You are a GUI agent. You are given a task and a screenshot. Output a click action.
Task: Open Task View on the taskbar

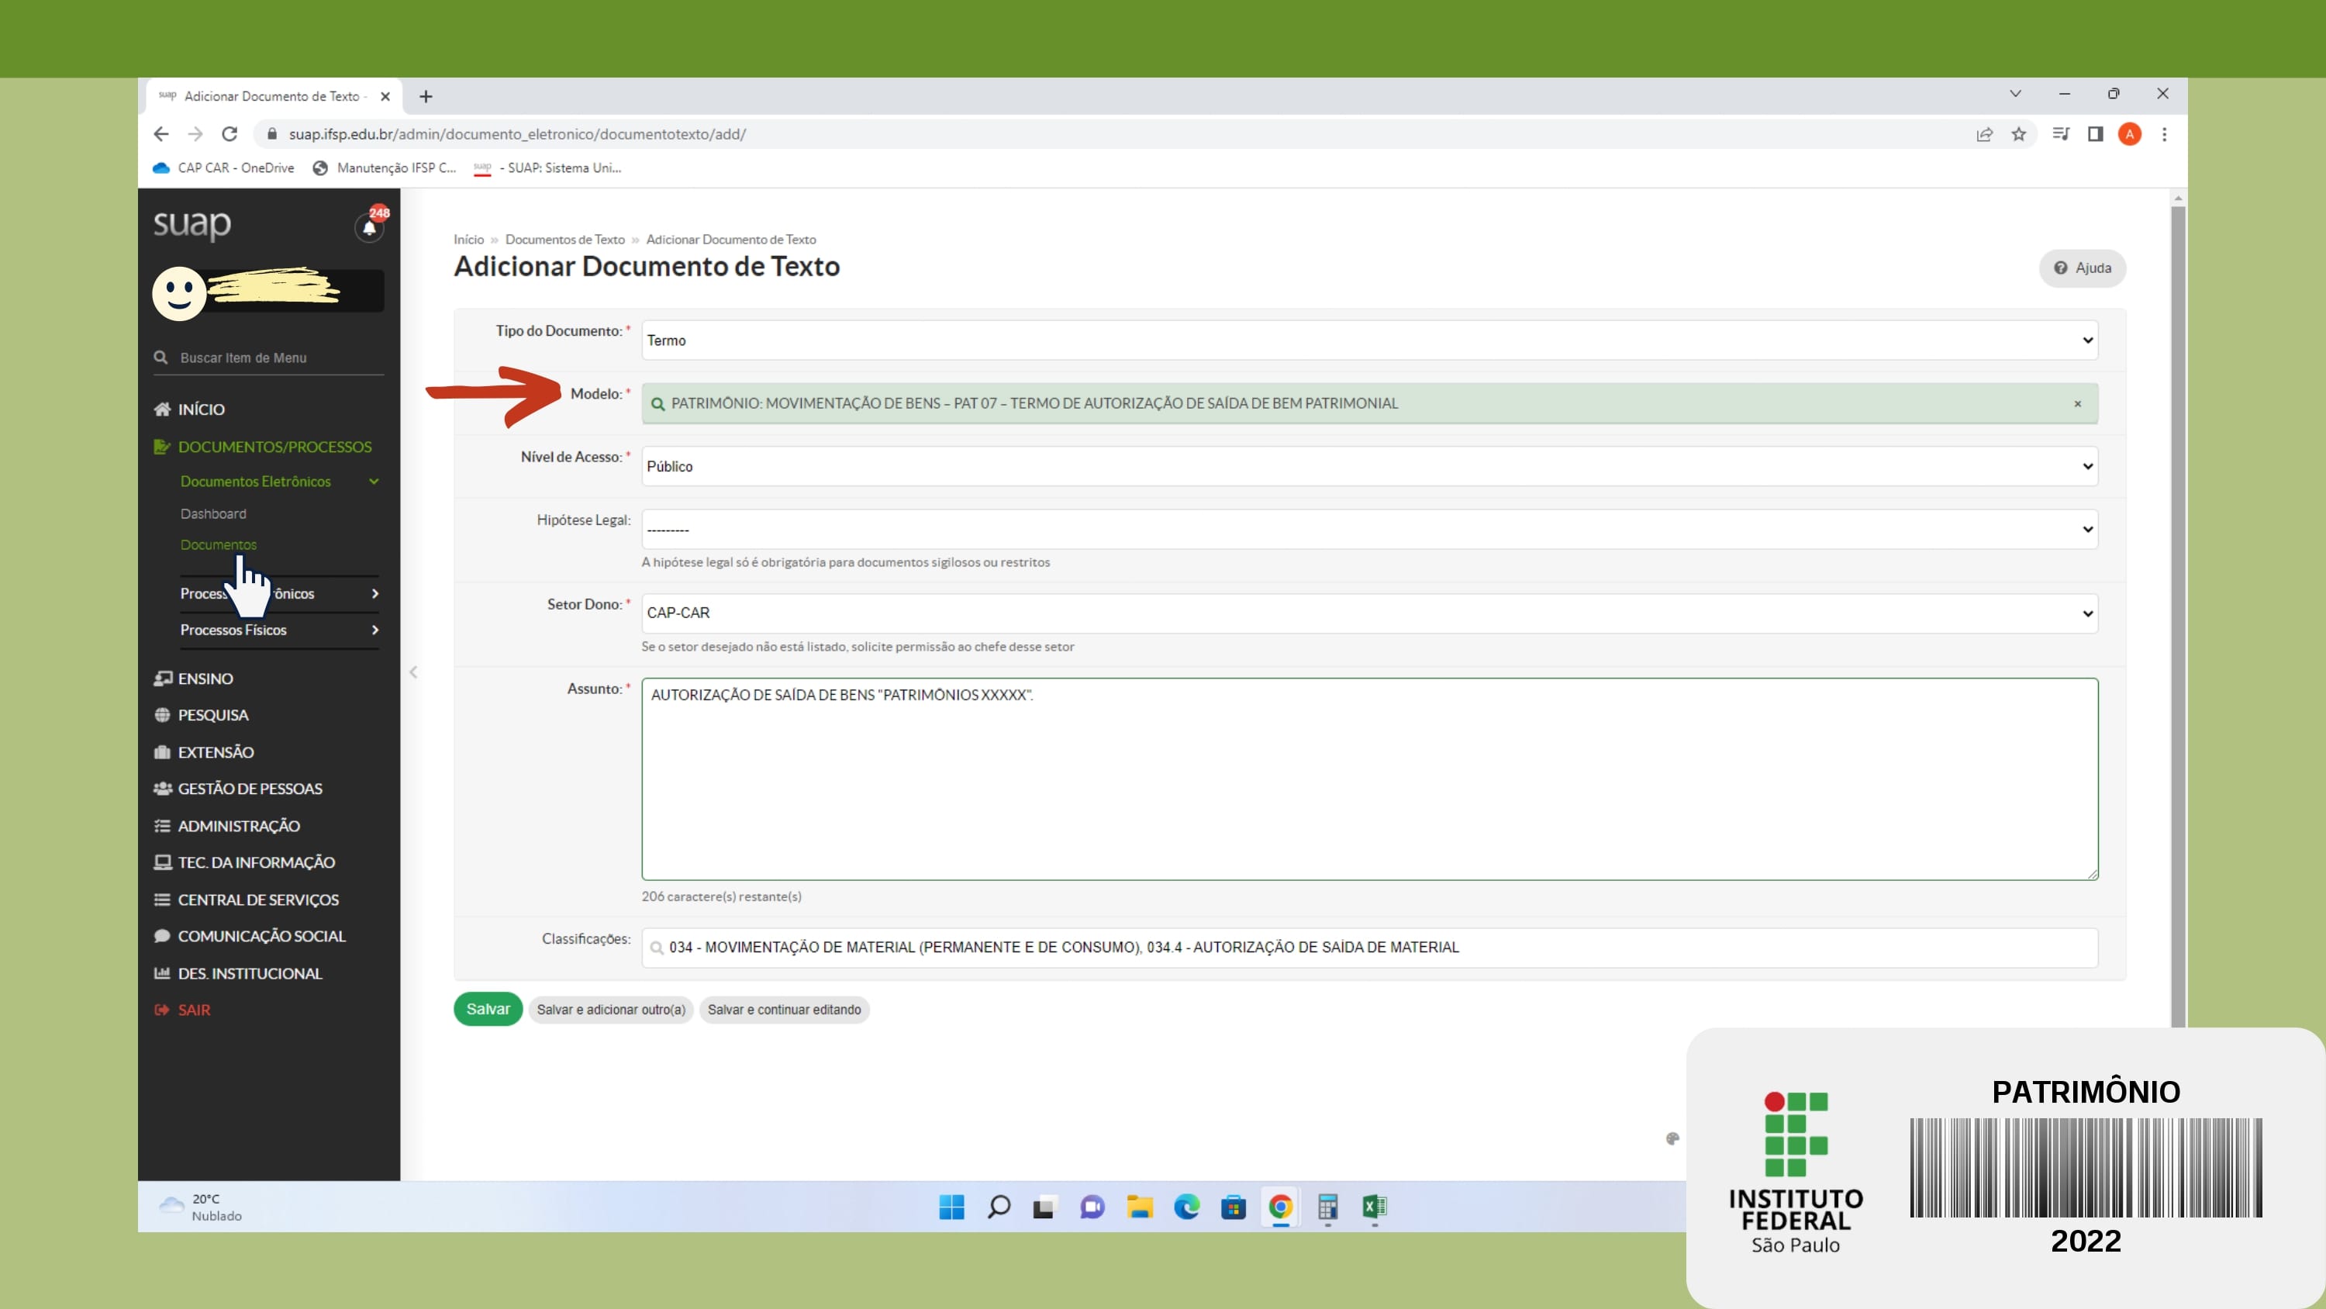[1044, 1207]
